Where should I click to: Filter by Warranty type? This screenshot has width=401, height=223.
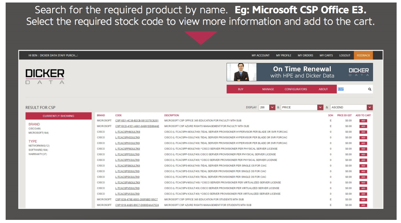click(x=38, y=154)
